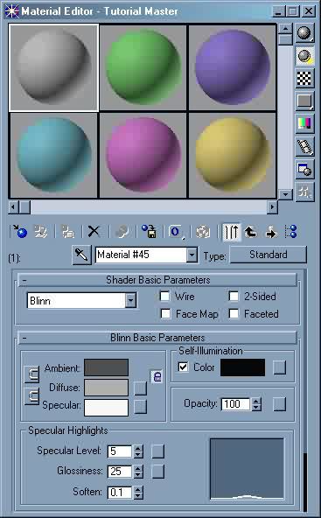This screenshot has height=518, width=321.
Task: Click the Video Color Check icon
Action: [304, 123]
